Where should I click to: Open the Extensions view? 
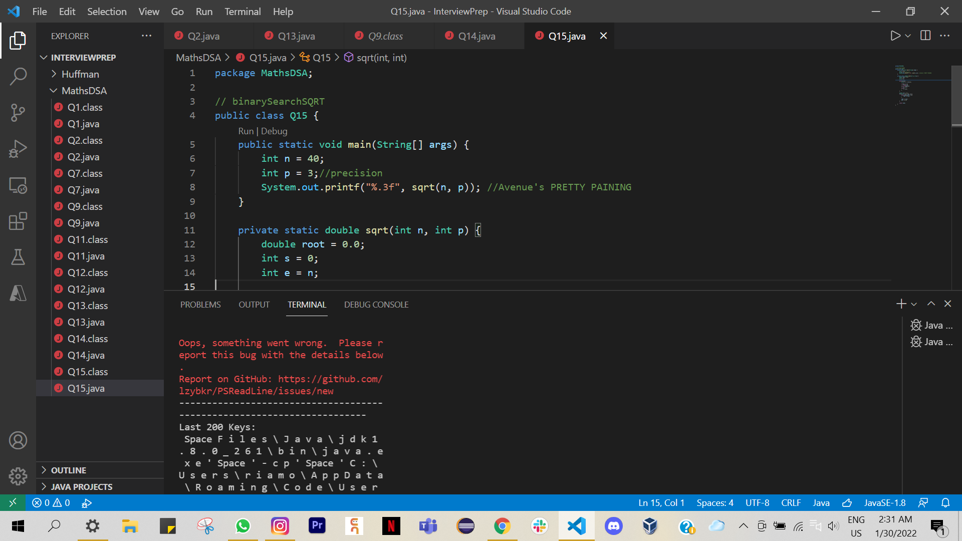point(18,221)
